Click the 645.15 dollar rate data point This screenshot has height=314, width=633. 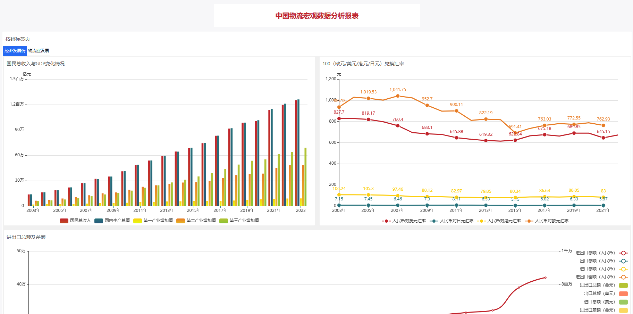click(604, 138)
